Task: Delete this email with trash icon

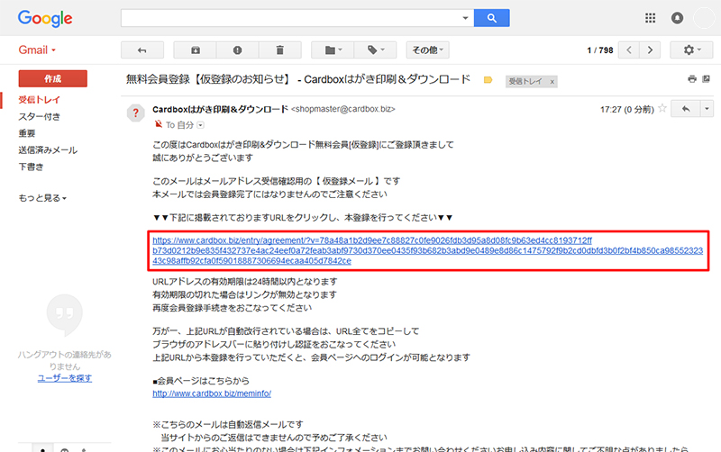Action: [279, 50]
